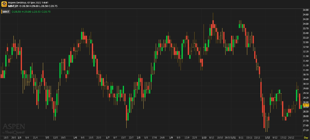Screen dimensions: 310x140
Task: Click the 32.20 price axis label
Action: click(x=306, y=51)
